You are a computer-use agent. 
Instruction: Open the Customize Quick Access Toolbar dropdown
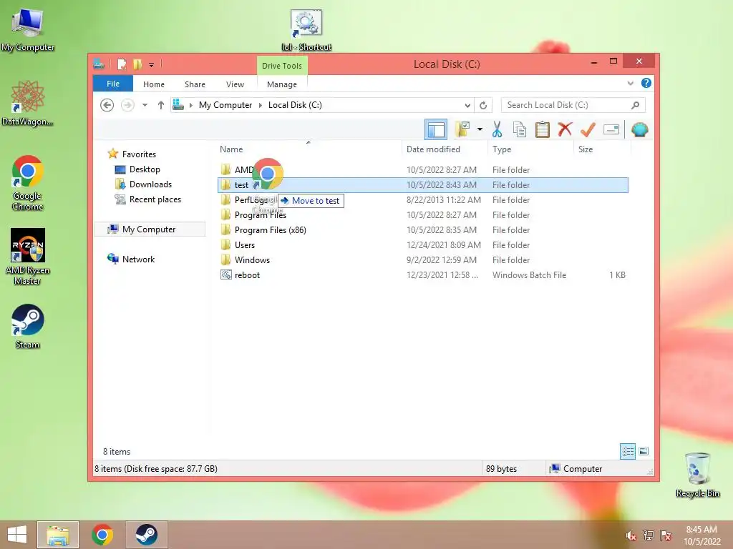152,65
